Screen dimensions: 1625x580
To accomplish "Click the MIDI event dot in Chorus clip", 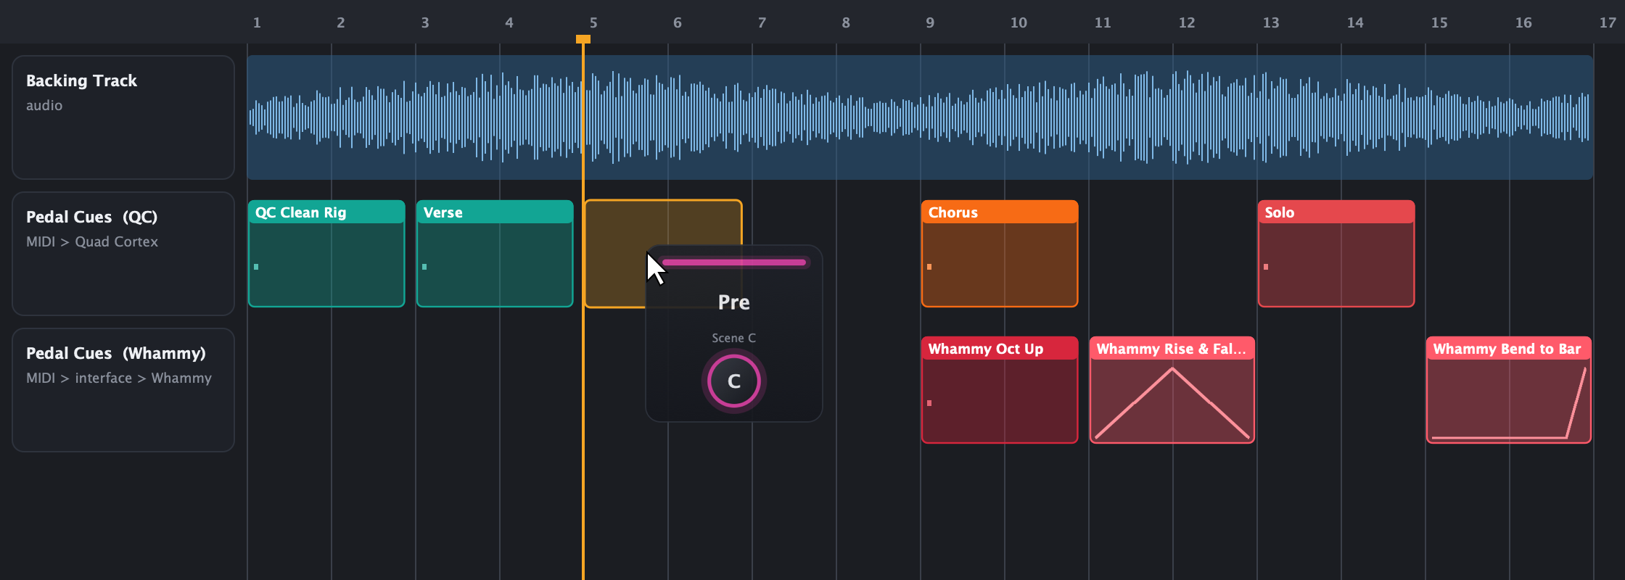I will (x=929, y=267).
